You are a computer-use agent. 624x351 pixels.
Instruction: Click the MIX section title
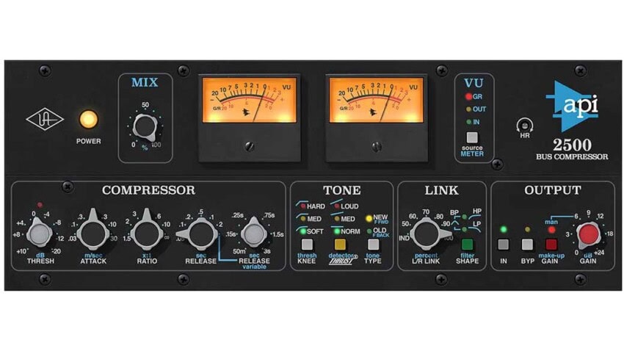(145, 83)
